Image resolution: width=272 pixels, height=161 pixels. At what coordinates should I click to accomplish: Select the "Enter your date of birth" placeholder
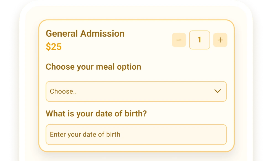point(85,135)
